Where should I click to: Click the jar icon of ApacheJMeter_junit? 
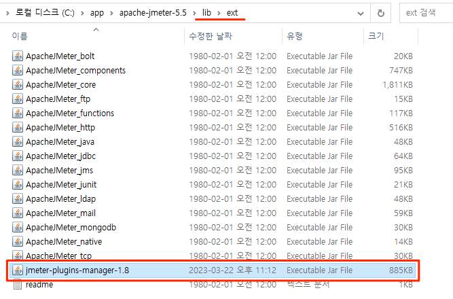pyautogui.click(x=18, y=184)
